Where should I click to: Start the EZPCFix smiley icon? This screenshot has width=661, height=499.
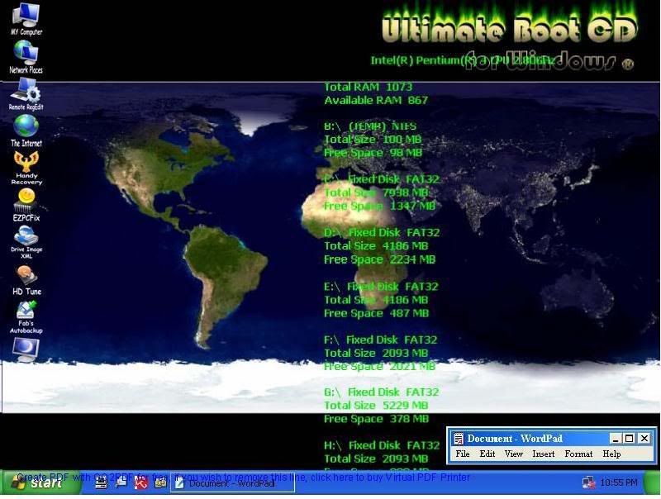pos(26,205)
